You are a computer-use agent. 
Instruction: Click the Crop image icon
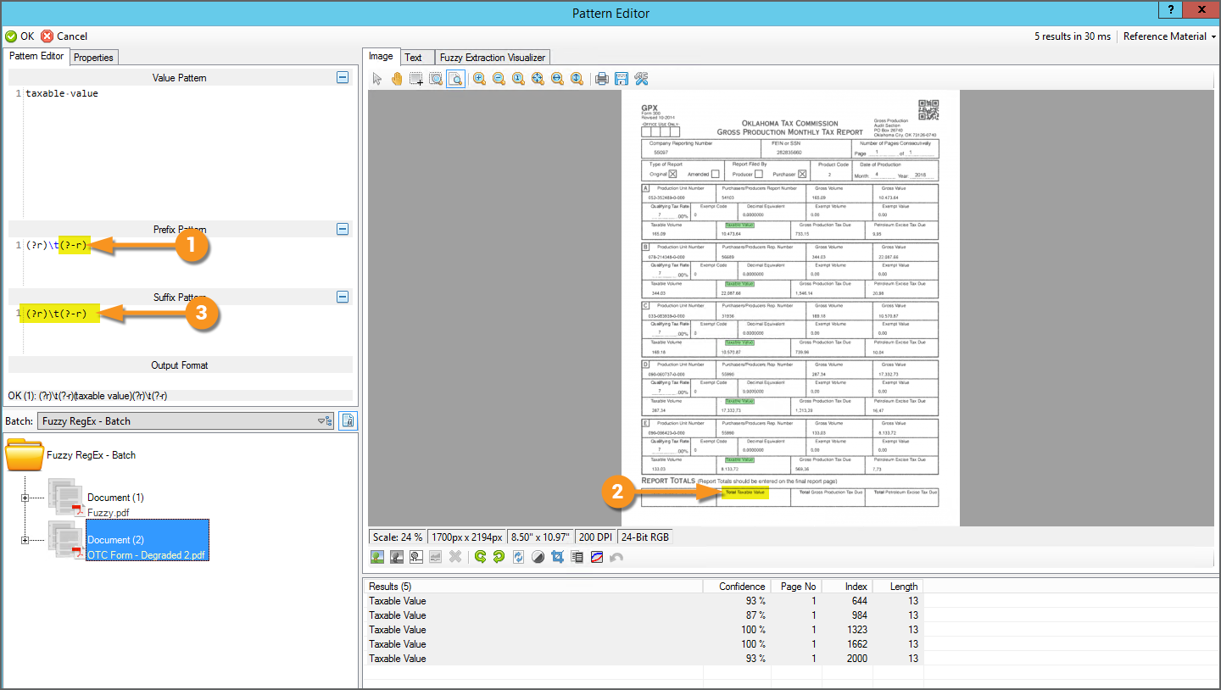(x=558, y=557)
